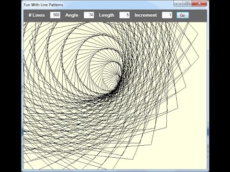Image resolution: width=230 pixels, height=172 pixels.
Task: Select the Increment input field showing 1
Action: tap(167, 15)
